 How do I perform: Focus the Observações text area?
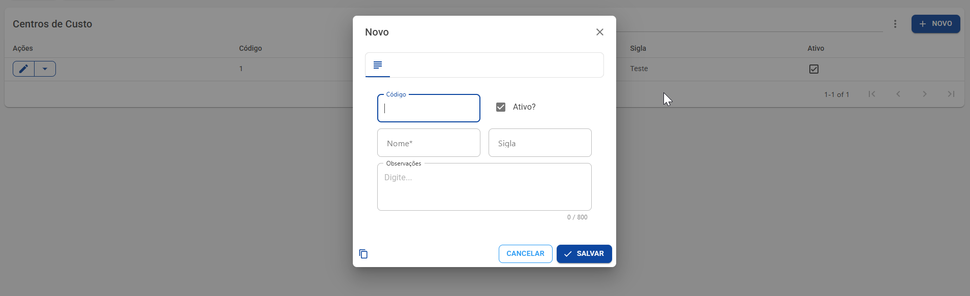484,187
